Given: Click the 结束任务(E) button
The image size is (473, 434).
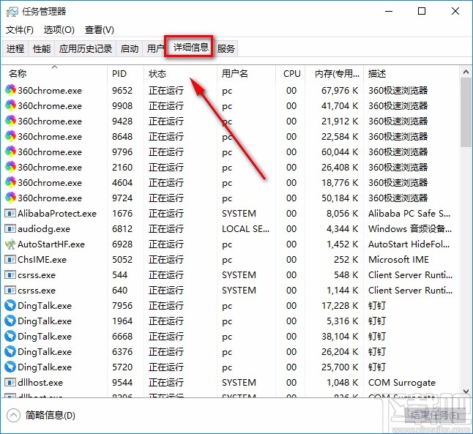Looking at the screenshot, I should [434, 415].
